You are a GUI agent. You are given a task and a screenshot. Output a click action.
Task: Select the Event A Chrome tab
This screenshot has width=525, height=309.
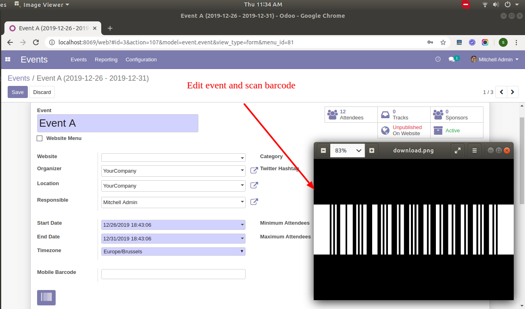[x=52, y=28]
